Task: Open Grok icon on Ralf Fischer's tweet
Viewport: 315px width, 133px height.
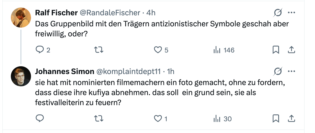Action: pos(278,13)
